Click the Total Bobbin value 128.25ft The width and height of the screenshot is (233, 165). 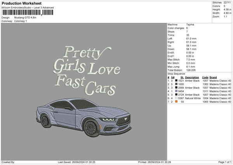[x=191, y=70]
